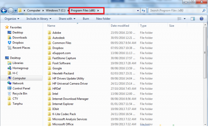Image resolution: width=208 pixels, height=128 pixels.
Task: Open Control Panel in navigation pane
Action: click(21, 88)
